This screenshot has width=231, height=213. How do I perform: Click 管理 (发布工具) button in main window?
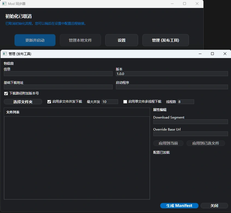pyautogui.click(x=165, y=40)
